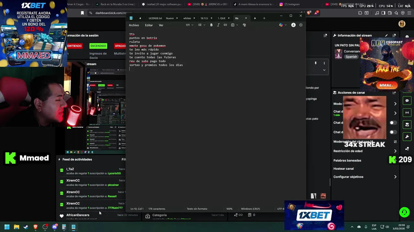Viewport: 414px width, 232px height.
Task: Toggle bold formatting in Notepad
Action: click(x=211, y=25)
